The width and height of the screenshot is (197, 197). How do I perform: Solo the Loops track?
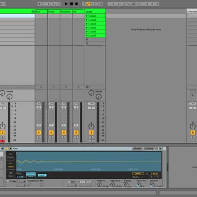[x=92, y=137]
